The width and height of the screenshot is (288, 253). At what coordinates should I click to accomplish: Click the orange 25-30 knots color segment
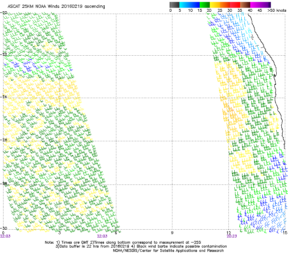pyautogui.click(x=225, y=5)
